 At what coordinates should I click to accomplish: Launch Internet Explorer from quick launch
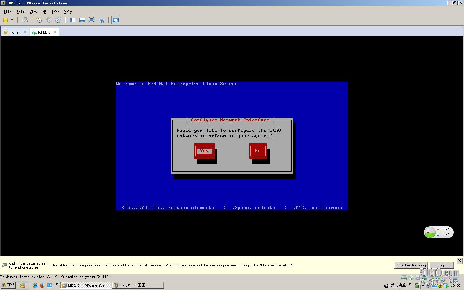[x=35, y=285]
